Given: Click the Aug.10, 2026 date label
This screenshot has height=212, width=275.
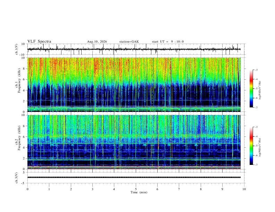Looking at the screenshot, I should pyautogui.click(x=97, y=42).
